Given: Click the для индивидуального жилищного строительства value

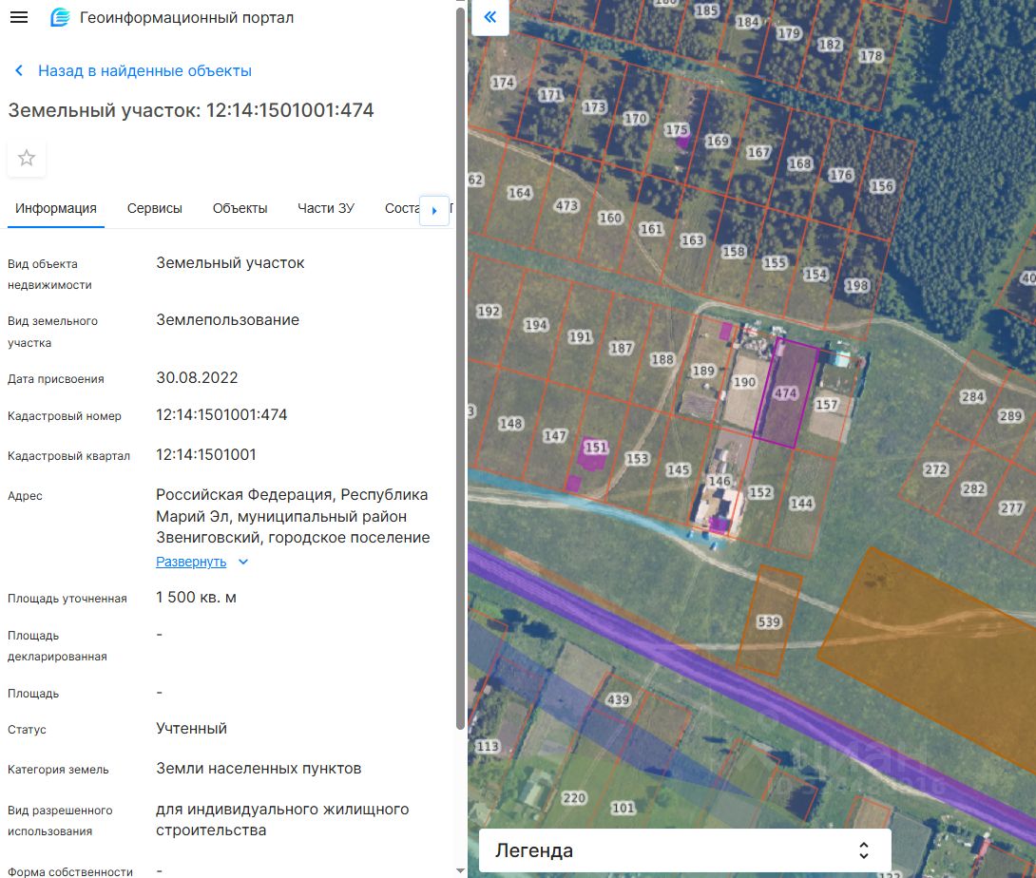Looking at the screenshot, I should click(x=282, y=820).
